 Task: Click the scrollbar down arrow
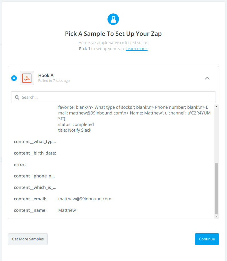click(x=216, y=216)
